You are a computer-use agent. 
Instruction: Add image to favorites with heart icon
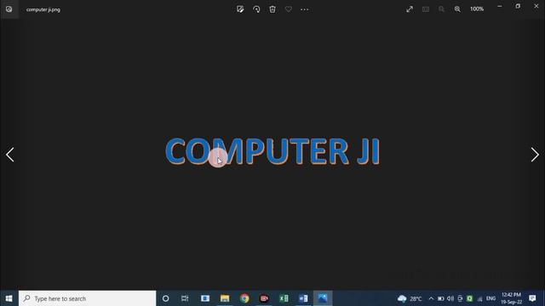coord(289,9)
